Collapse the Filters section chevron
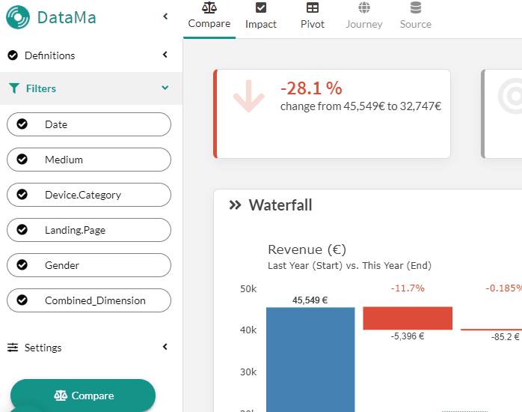This screenshot has height=412, width=522. coord(165,88)
